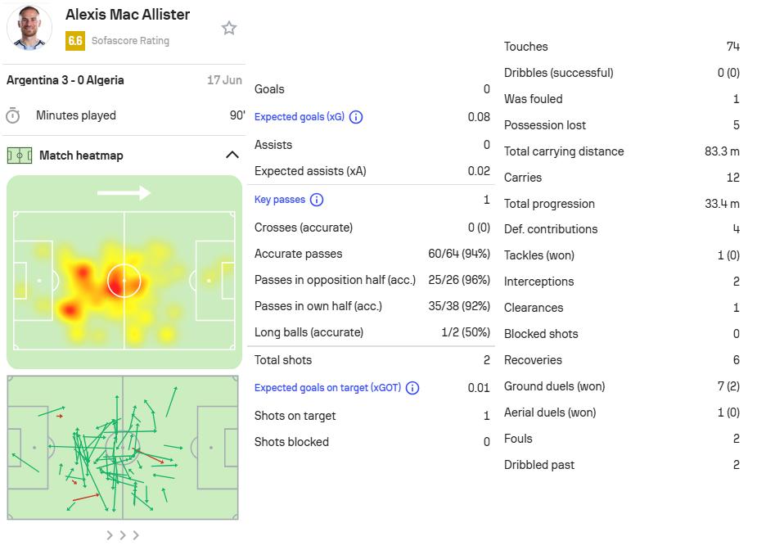Open the Expected goals (xG) link
Viewport: 757px width, 550px height.
(300, 117)
